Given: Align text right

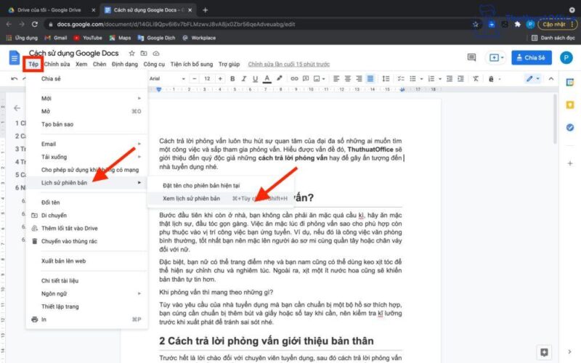Looking at the screenshot, I should pyautogui.click(x=359, y=78).
